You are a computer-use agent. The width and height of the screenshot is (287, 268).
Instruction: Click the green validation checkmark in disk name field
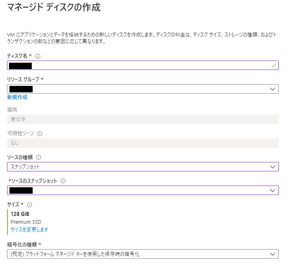274,65
